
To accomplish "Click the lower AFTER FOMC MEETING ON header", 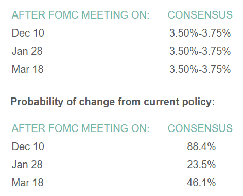I will click(x=80, y=128).
